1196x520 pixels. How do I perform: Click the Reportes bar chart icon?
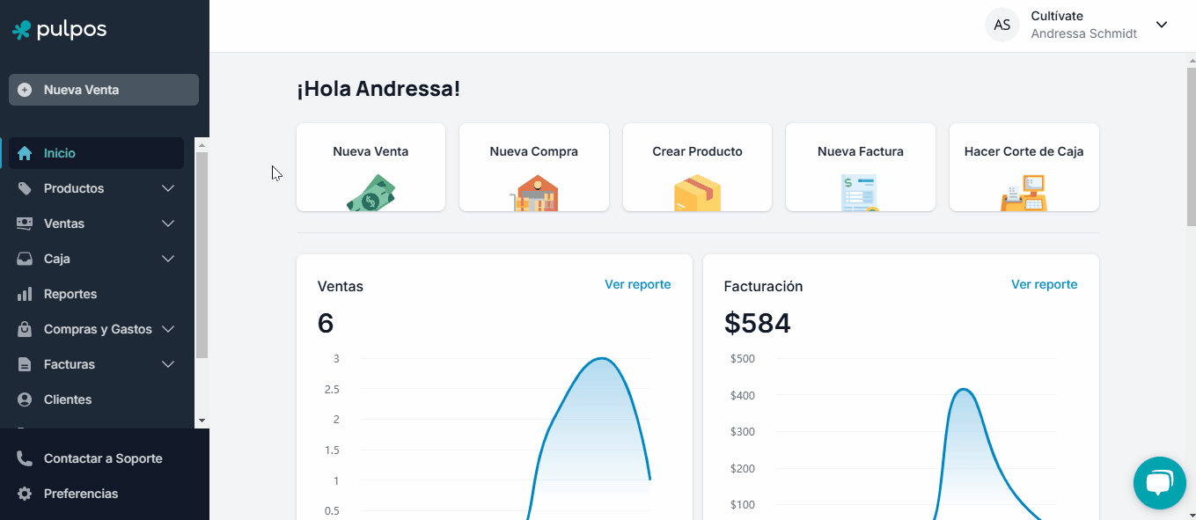[x=25, y=294]
